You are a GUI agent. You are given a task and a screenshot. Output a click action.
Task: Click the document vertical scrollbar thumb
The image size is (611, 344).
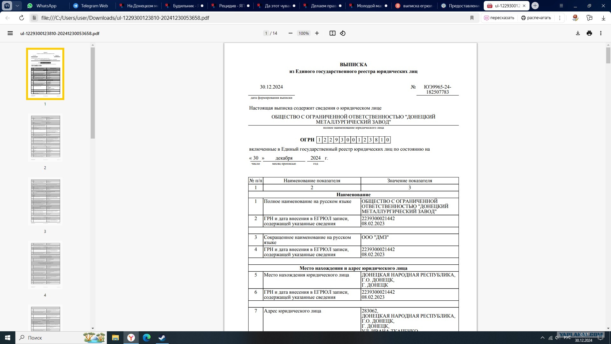[608, 55]
